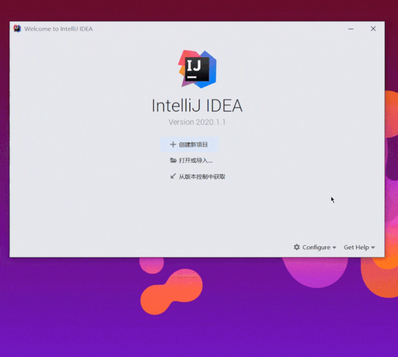
Task: Click the Configure gear icon
Action: coord(296,247)
